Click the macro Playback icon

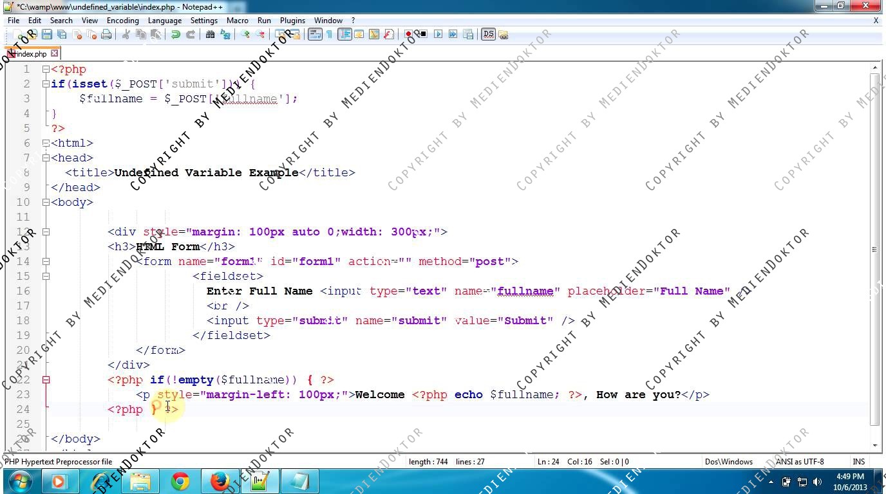(x=438, y=35)
